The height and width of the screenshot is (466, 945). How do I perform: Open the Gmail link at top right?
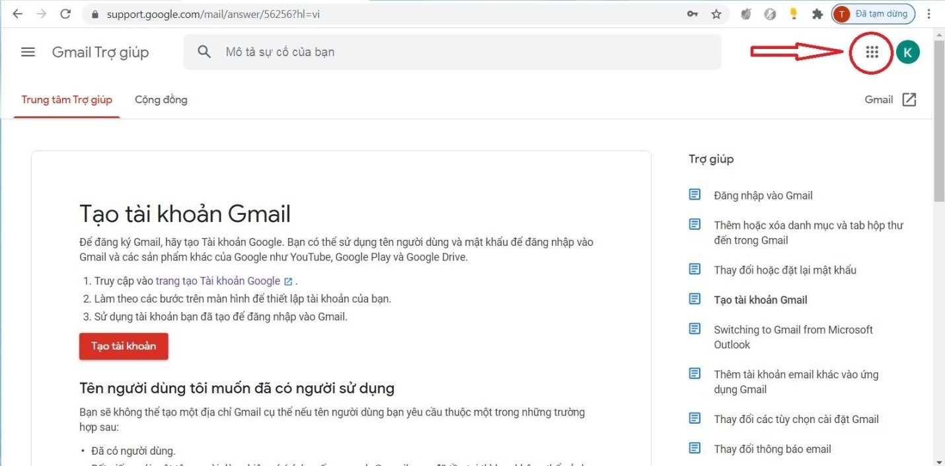879,100
